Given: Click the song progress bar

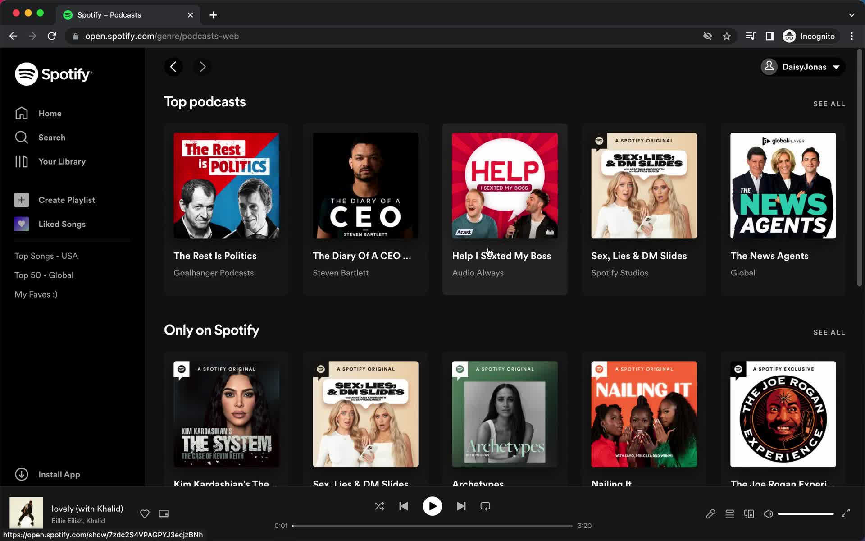Looking at the screenshot, I should tap(432, 526).
